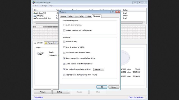Uncheck Use custom fragmentation settings

click(64, 69)
